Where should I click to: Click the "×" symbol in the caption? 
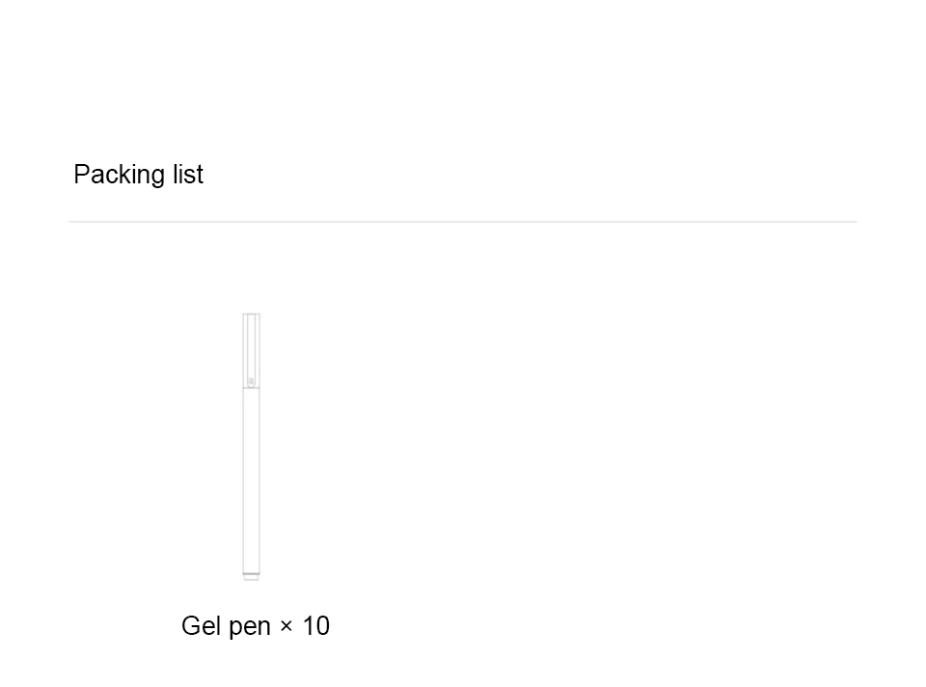point(286,627)
